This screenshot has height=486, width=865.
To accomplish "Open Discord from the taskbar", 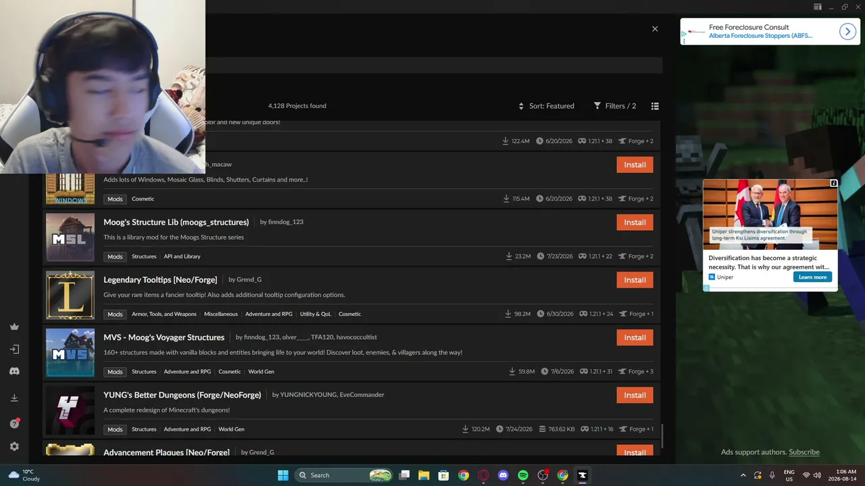I will (x=503, y=475).
